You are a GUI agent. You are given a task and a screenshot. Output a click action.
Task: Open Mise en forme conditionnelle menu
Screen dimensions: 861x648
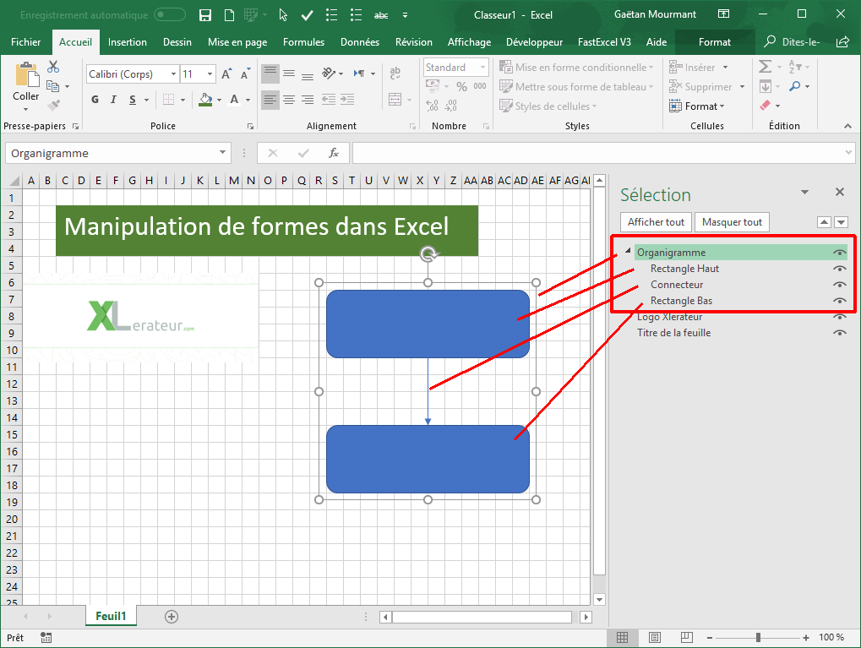pyautogui.click(x=576, y=67)
